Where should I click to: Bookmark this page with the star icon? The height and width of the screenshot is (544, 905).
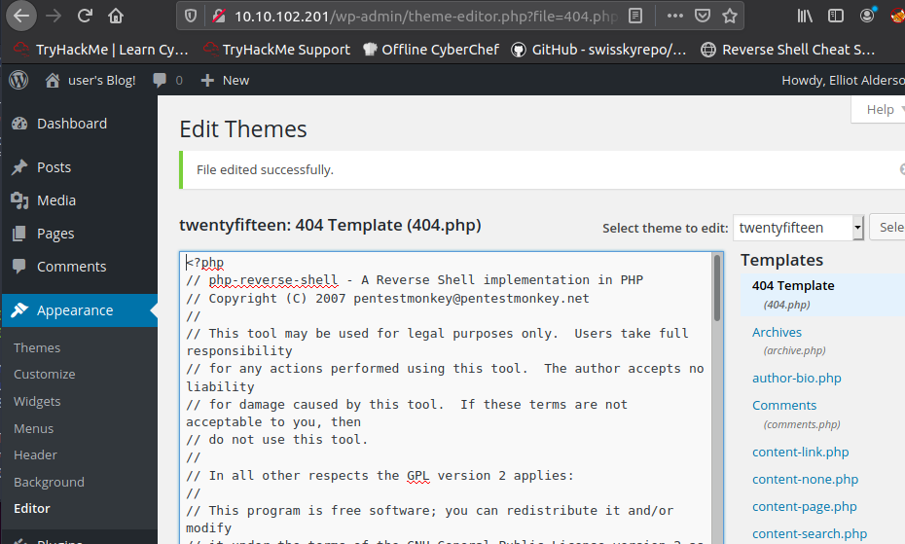(730, 16)
